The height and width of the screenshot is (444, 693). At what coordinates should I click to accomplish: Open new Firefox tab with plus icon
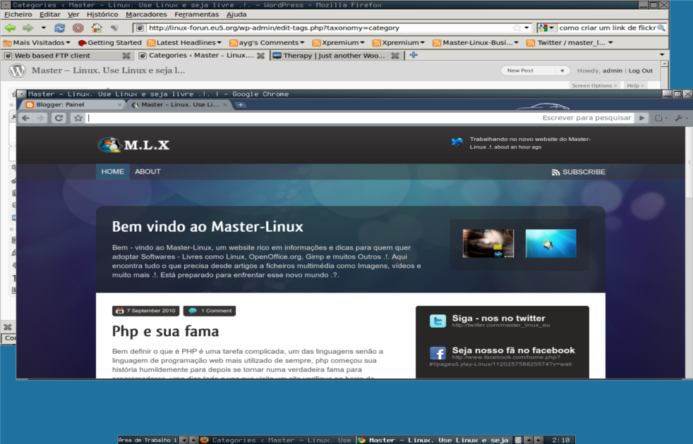point(414,55)
